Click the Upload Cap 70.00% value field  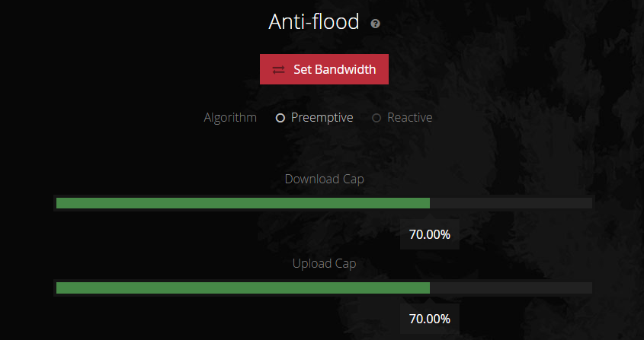(430, 319)
